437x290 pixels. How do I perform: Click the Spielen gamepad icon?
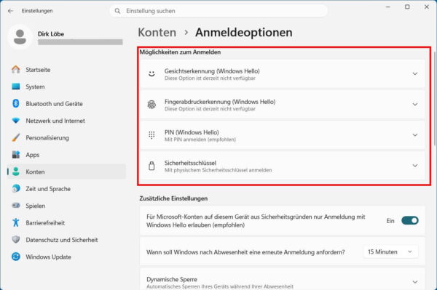[x=16, y=206]
